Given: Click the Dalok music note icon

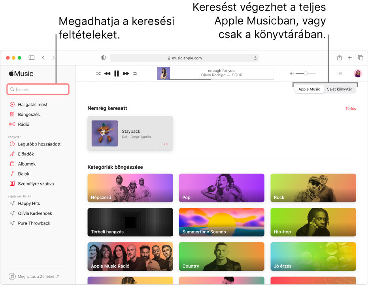Looking at the screenshot, I should click(x=12, y=174).
